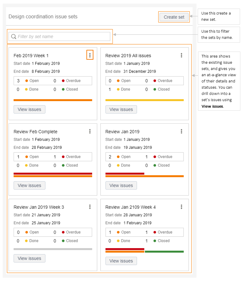Open Review Jan 2019 three-dot menu
This screenshot has width=243, height=282.
click(181, 131)
